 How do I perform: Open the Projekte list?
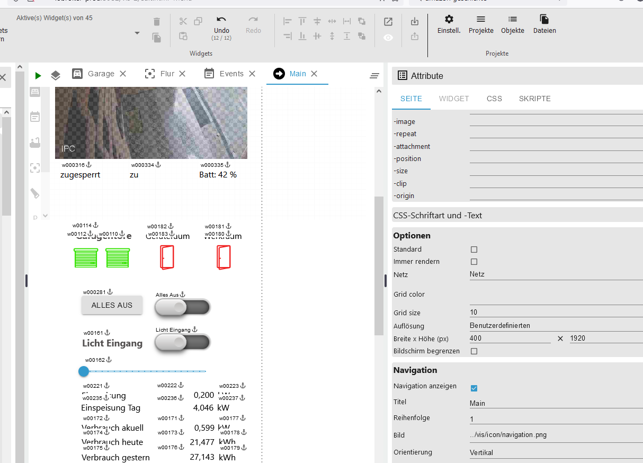tap(481, 25)
